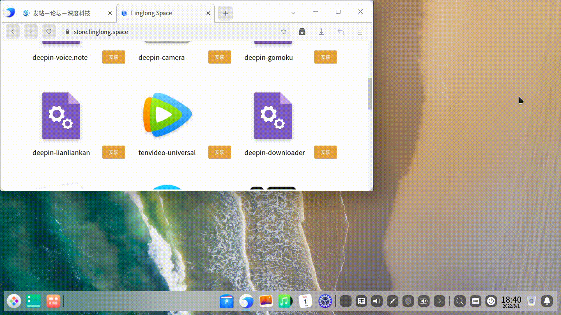
Task: Install deepin-voice.note with its 安装 button
Action: tap(114, 57)
